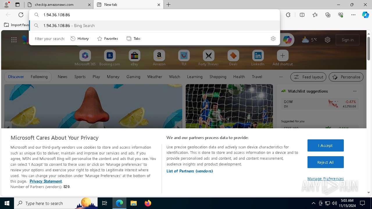Image resolution: width=372 pixels, height=209 pixels.
Task: Filter search by History
Action: pyautogui.click(x=80, y=39)
